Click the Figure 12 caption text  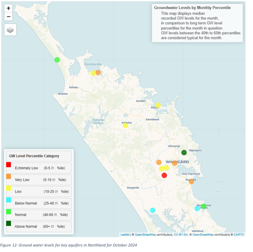click(68, 245)
